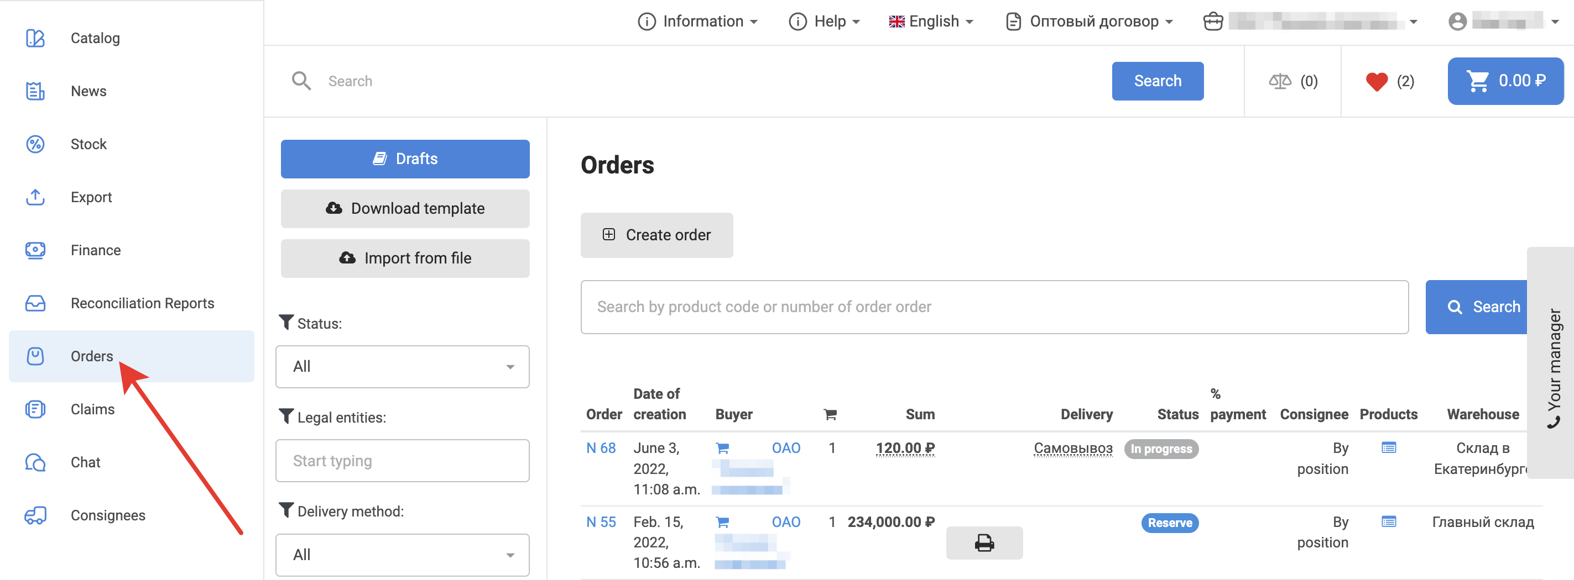The image size is (1574, 580).
Task: Open the Information menu
Action: tap(697, 22)
